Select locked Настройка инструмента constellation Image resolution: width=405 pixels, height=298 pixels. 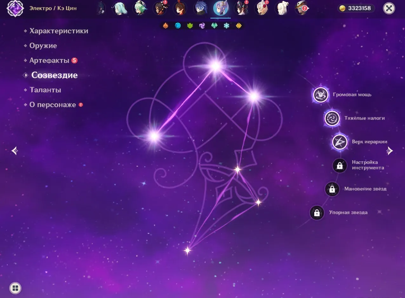(340, 165)
